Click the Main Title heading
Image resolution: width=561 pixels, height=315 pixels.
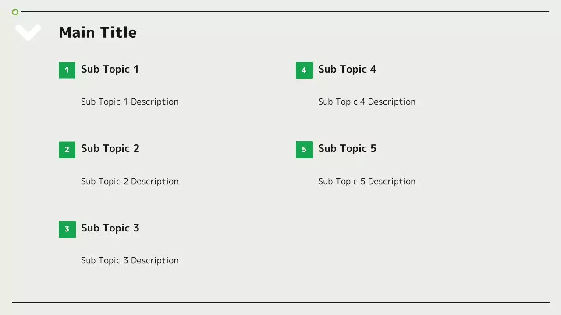tap(98, 32)
